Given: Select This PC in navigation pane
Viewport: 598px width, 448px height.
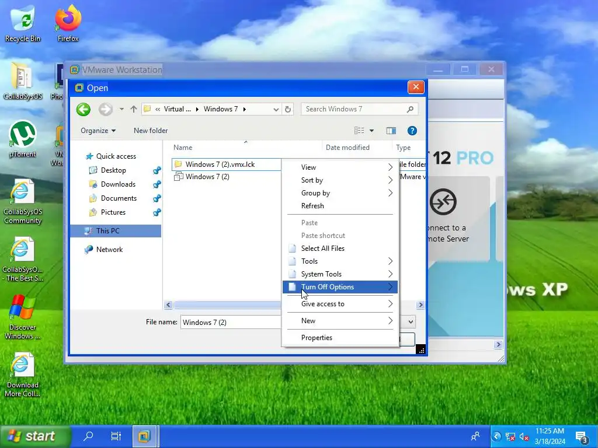Looking at the screenshot, I should point(116,231).
